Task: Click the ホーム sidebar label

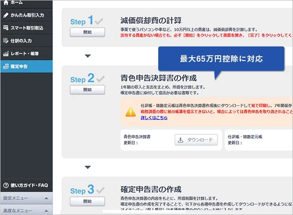Action: (x=17, y=2)
